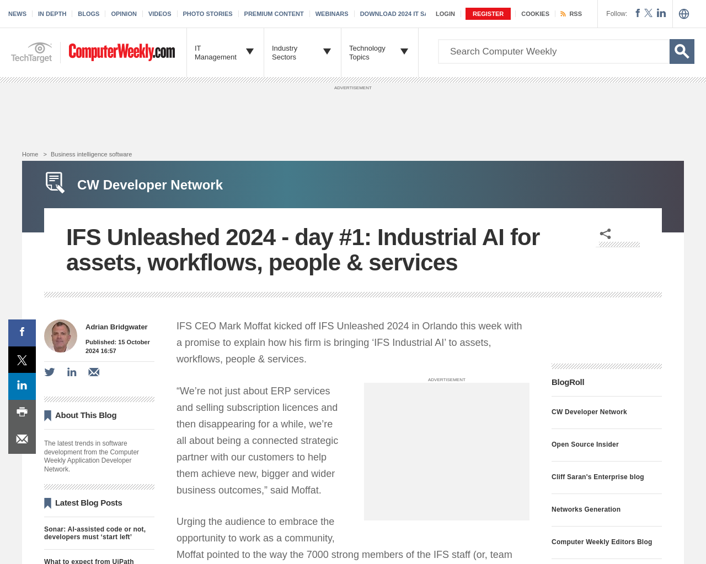
Task: Open Business intelligence software breadcrumb
Action: coord(91,154)
